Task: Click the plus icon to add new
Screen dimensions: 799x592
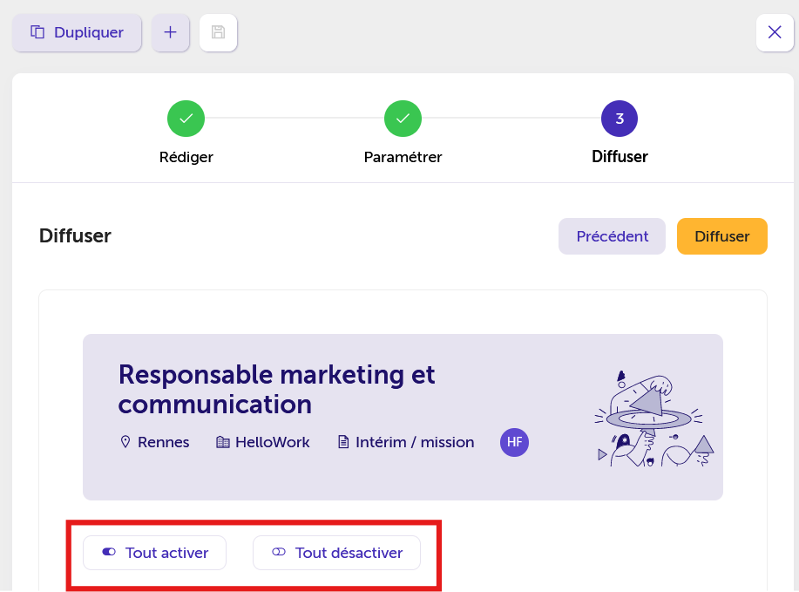Action: point(170,32)
